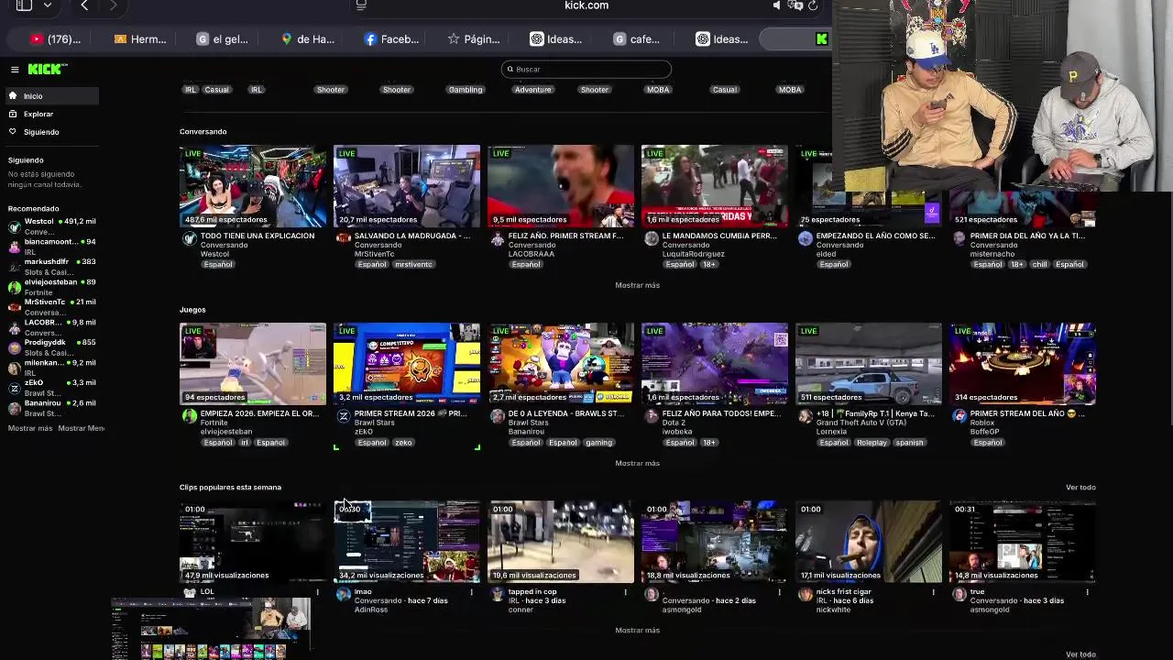Click the kick.com address field

[x=586, y=5]
